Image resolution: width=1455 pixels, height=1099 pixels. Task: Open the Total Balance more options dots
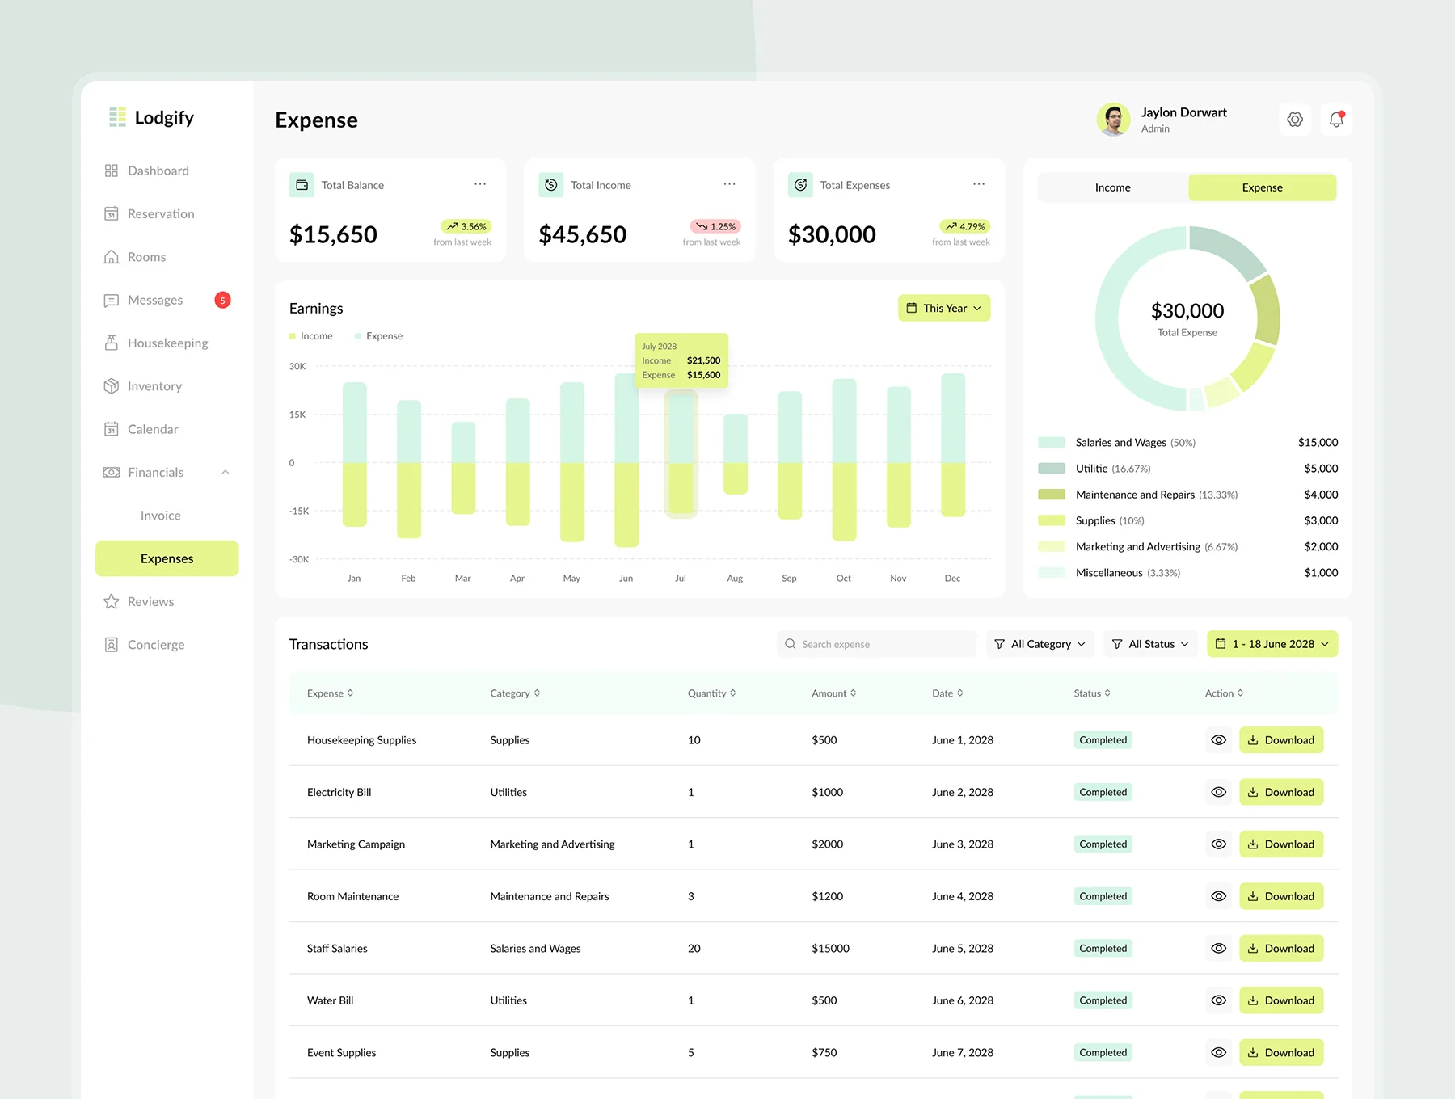[480, 184]
